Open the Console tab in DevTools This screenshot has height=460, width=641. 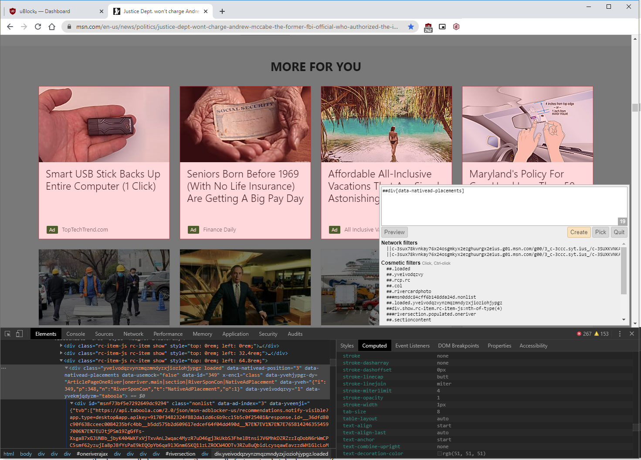[x=76, y=334]
